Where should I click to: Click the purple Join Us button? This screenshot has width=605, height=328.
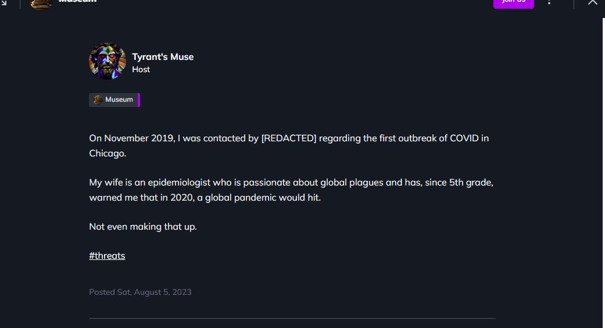[x=514, y=3]
